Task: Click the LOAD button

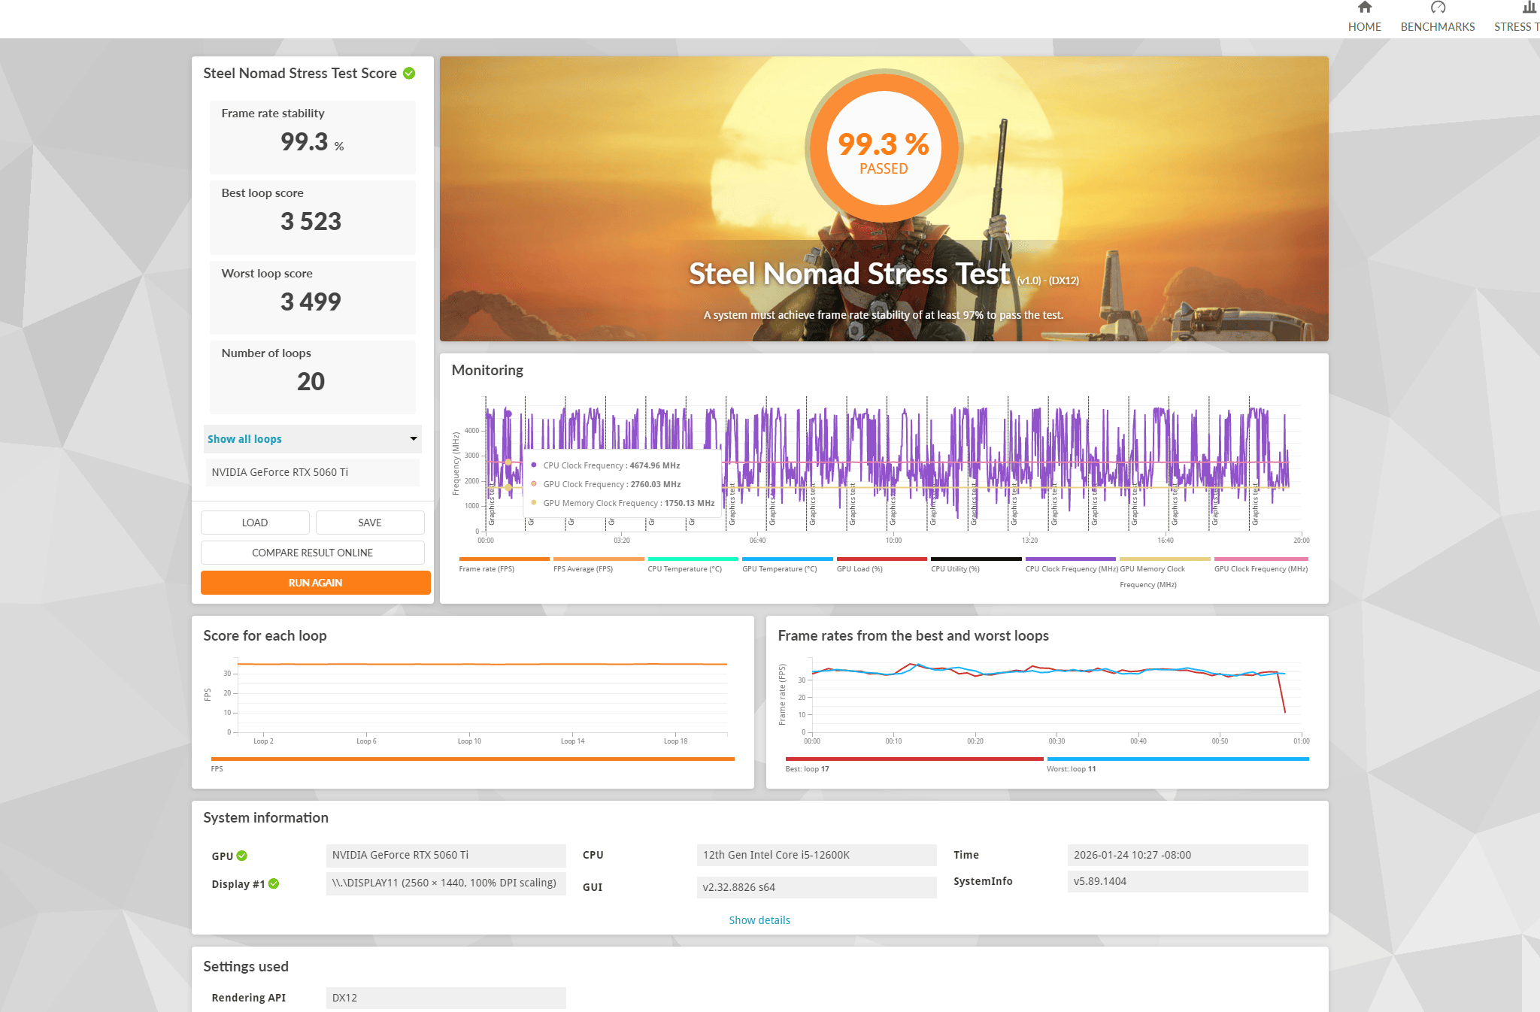Action: (255, 523)
